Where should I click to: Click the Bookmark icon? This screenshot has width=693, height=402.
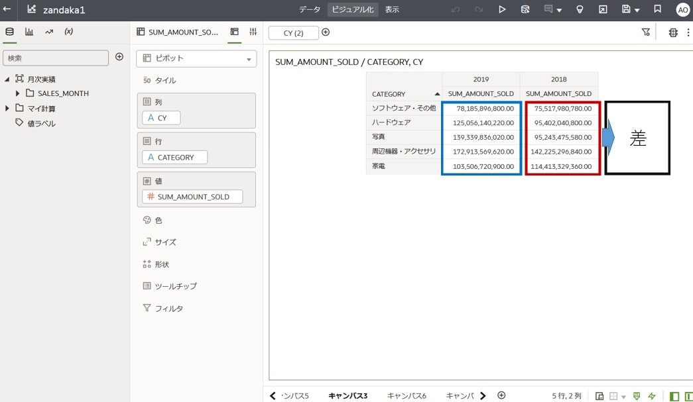(x=658, y=9)
